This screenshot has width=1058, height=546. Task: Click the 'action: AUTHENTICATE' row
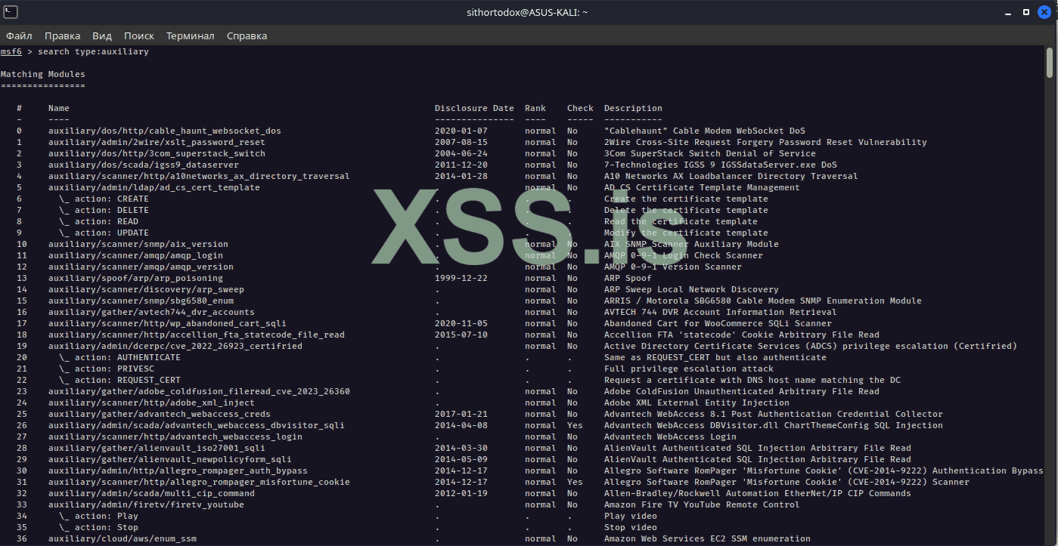[119, 357]
